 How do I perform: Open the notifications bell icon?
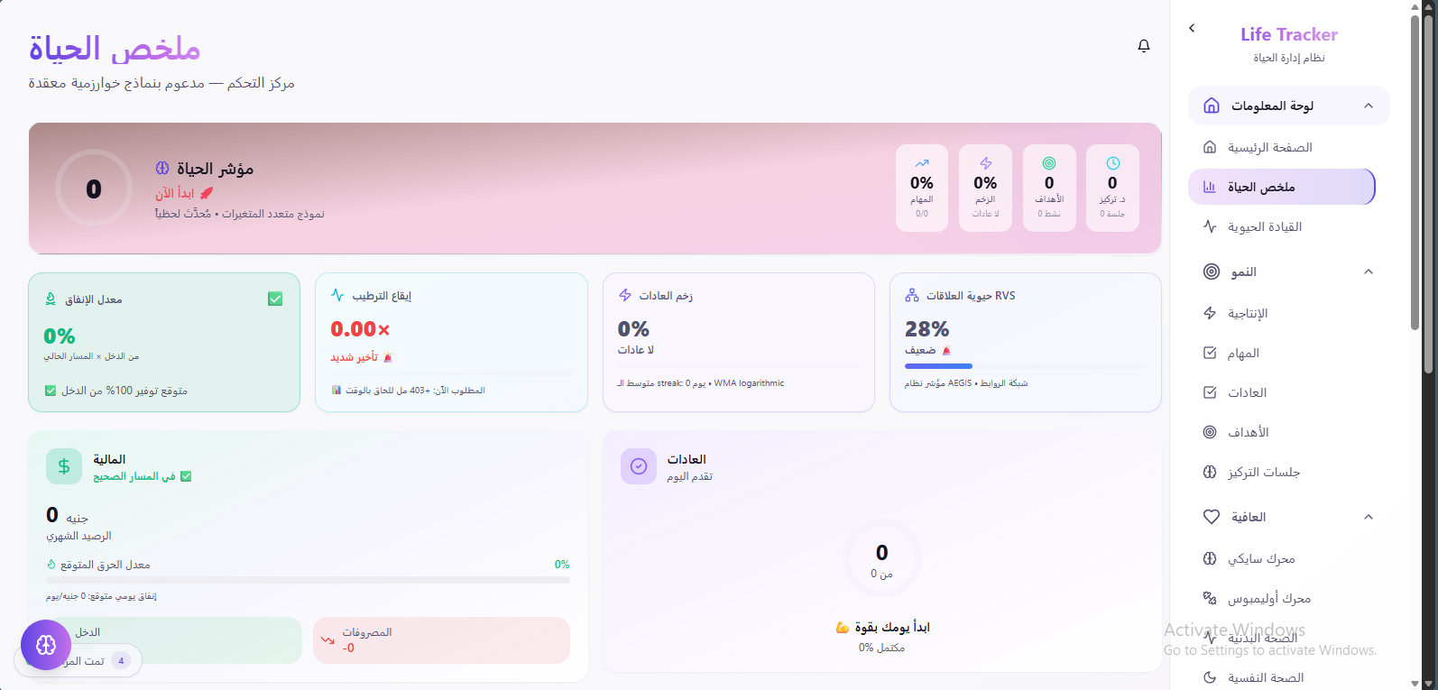pos(1144,46)
